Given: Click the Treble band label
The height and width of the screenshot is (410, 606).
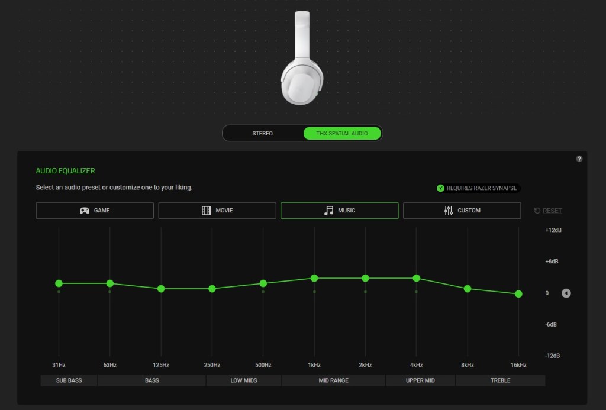Looking at the screenshot, I should (x=500, y=380).
